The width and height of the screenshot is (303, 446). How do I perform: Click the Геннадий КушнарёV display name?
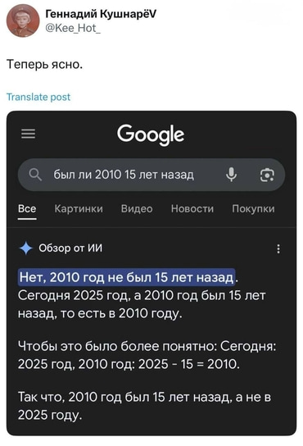(101, 14)
